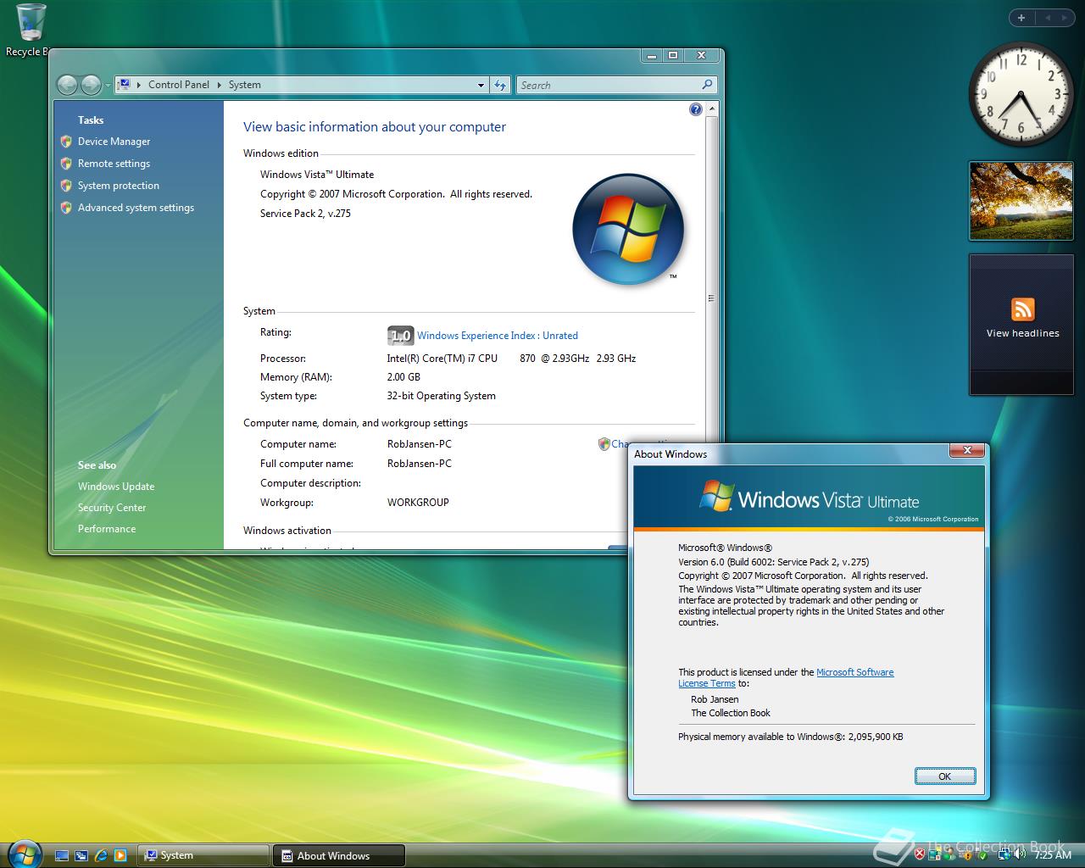Click shield icon beside Advanced system settings
The width and height of the screenshot is (1085, 868).
66,208
